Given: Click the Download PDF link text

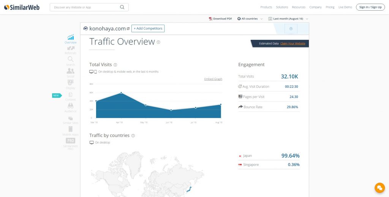Looking at the screenshot, I should (x=223, y=19).
